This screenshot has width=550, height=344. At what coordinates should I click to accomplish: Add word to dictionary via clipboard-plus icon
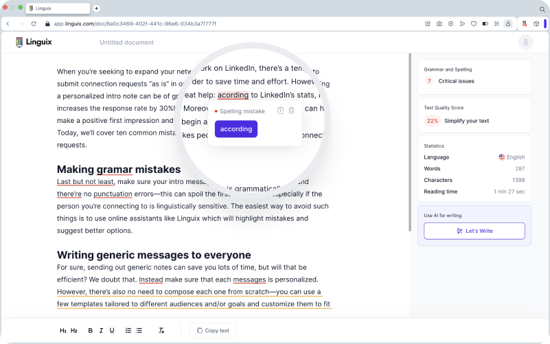pos(280,111)
